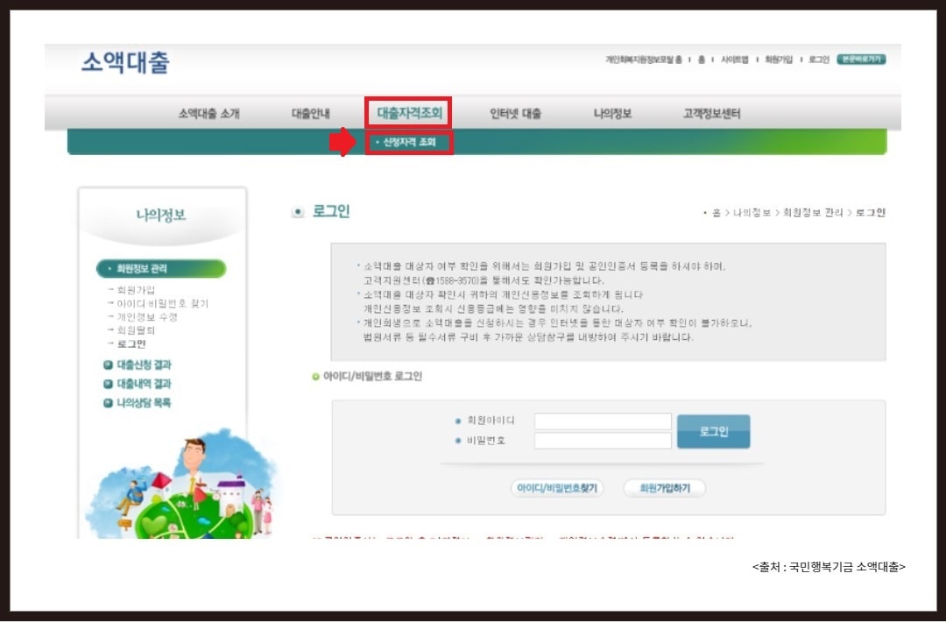Open the 소액대출 소개 menu
Image resolution: width=946 pixels, height=623 pixels.
[208, 114]
